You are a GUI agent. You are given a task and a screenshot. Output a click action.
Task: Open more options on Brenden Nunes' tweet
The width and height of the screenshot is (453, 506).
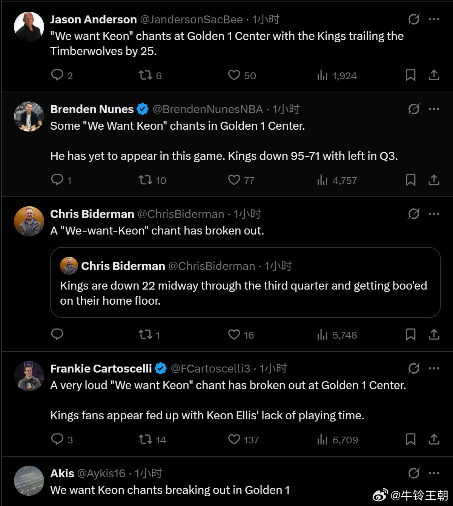point(434,109)
